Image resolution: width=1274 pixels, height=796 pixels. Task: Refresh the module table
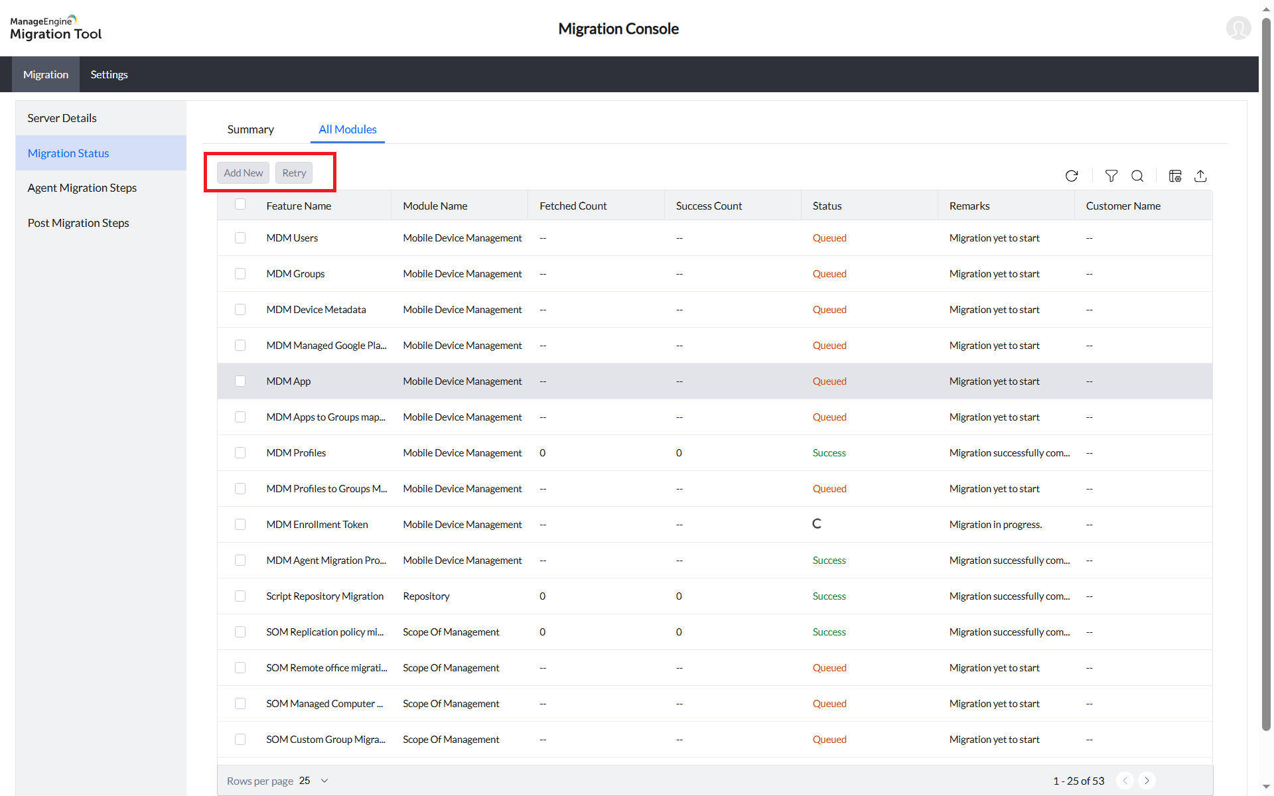[1072, 176]
